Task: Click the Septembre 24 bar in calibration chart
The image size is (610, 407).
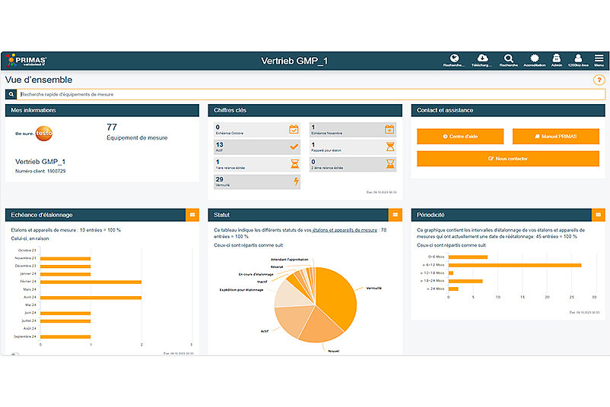Action: coord(65,336)
